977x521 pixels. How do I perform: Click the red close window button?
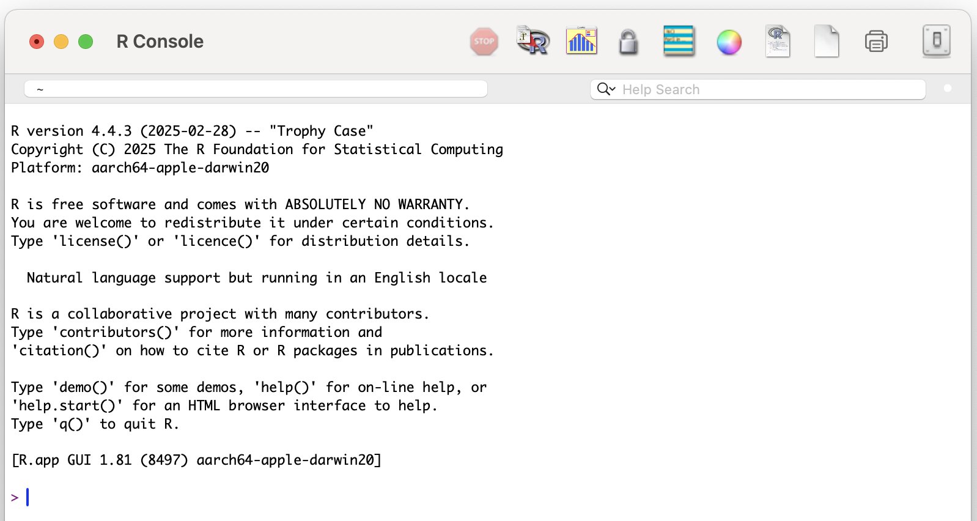pyautogui.click(x=37, y=42)
